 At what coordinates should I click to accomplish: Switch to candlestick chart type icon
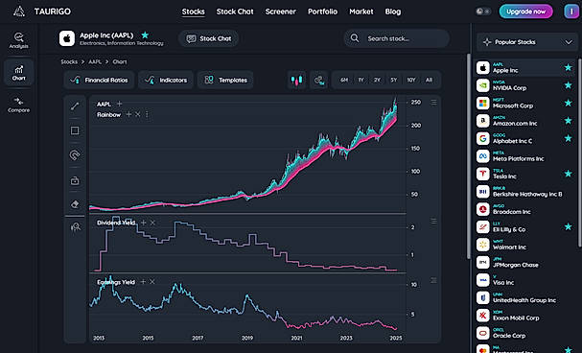pyautogui.click(x=296, y=81)
